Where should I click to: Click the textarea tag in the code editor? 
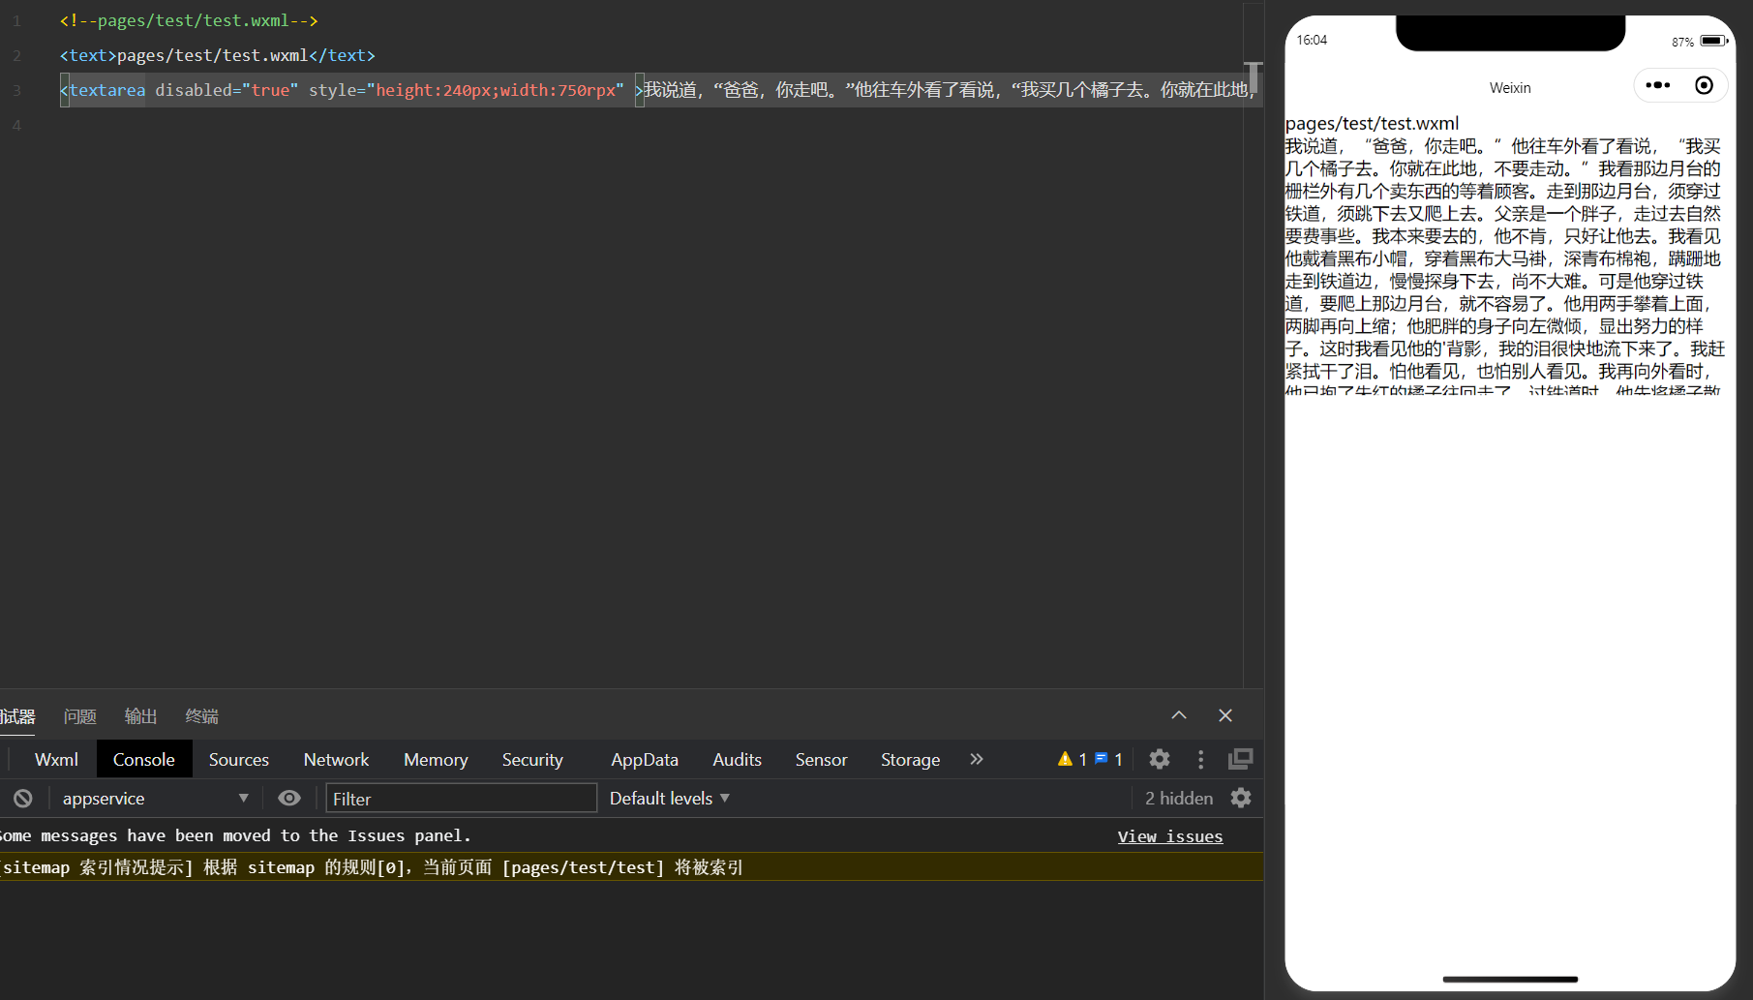point(106,90)
